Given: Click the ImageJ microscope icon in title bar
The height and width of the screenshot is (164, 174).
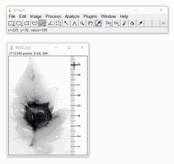Looking at the screenshot, I should tap(10, 10).
